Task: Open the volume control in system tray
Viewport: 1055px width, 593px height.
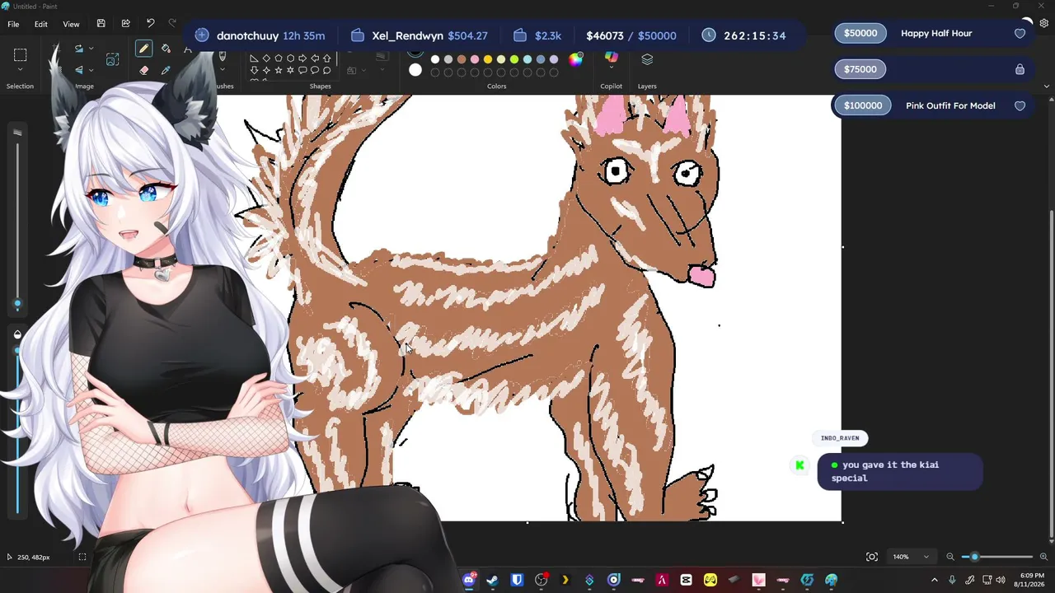Action: pyautogui.click(x=1001, y=580)
